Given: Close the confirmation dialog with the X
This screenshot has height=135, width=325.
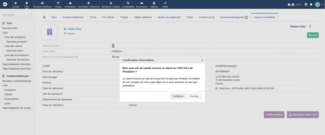Looking at the screenshot, I should click(x=202, y=60).
